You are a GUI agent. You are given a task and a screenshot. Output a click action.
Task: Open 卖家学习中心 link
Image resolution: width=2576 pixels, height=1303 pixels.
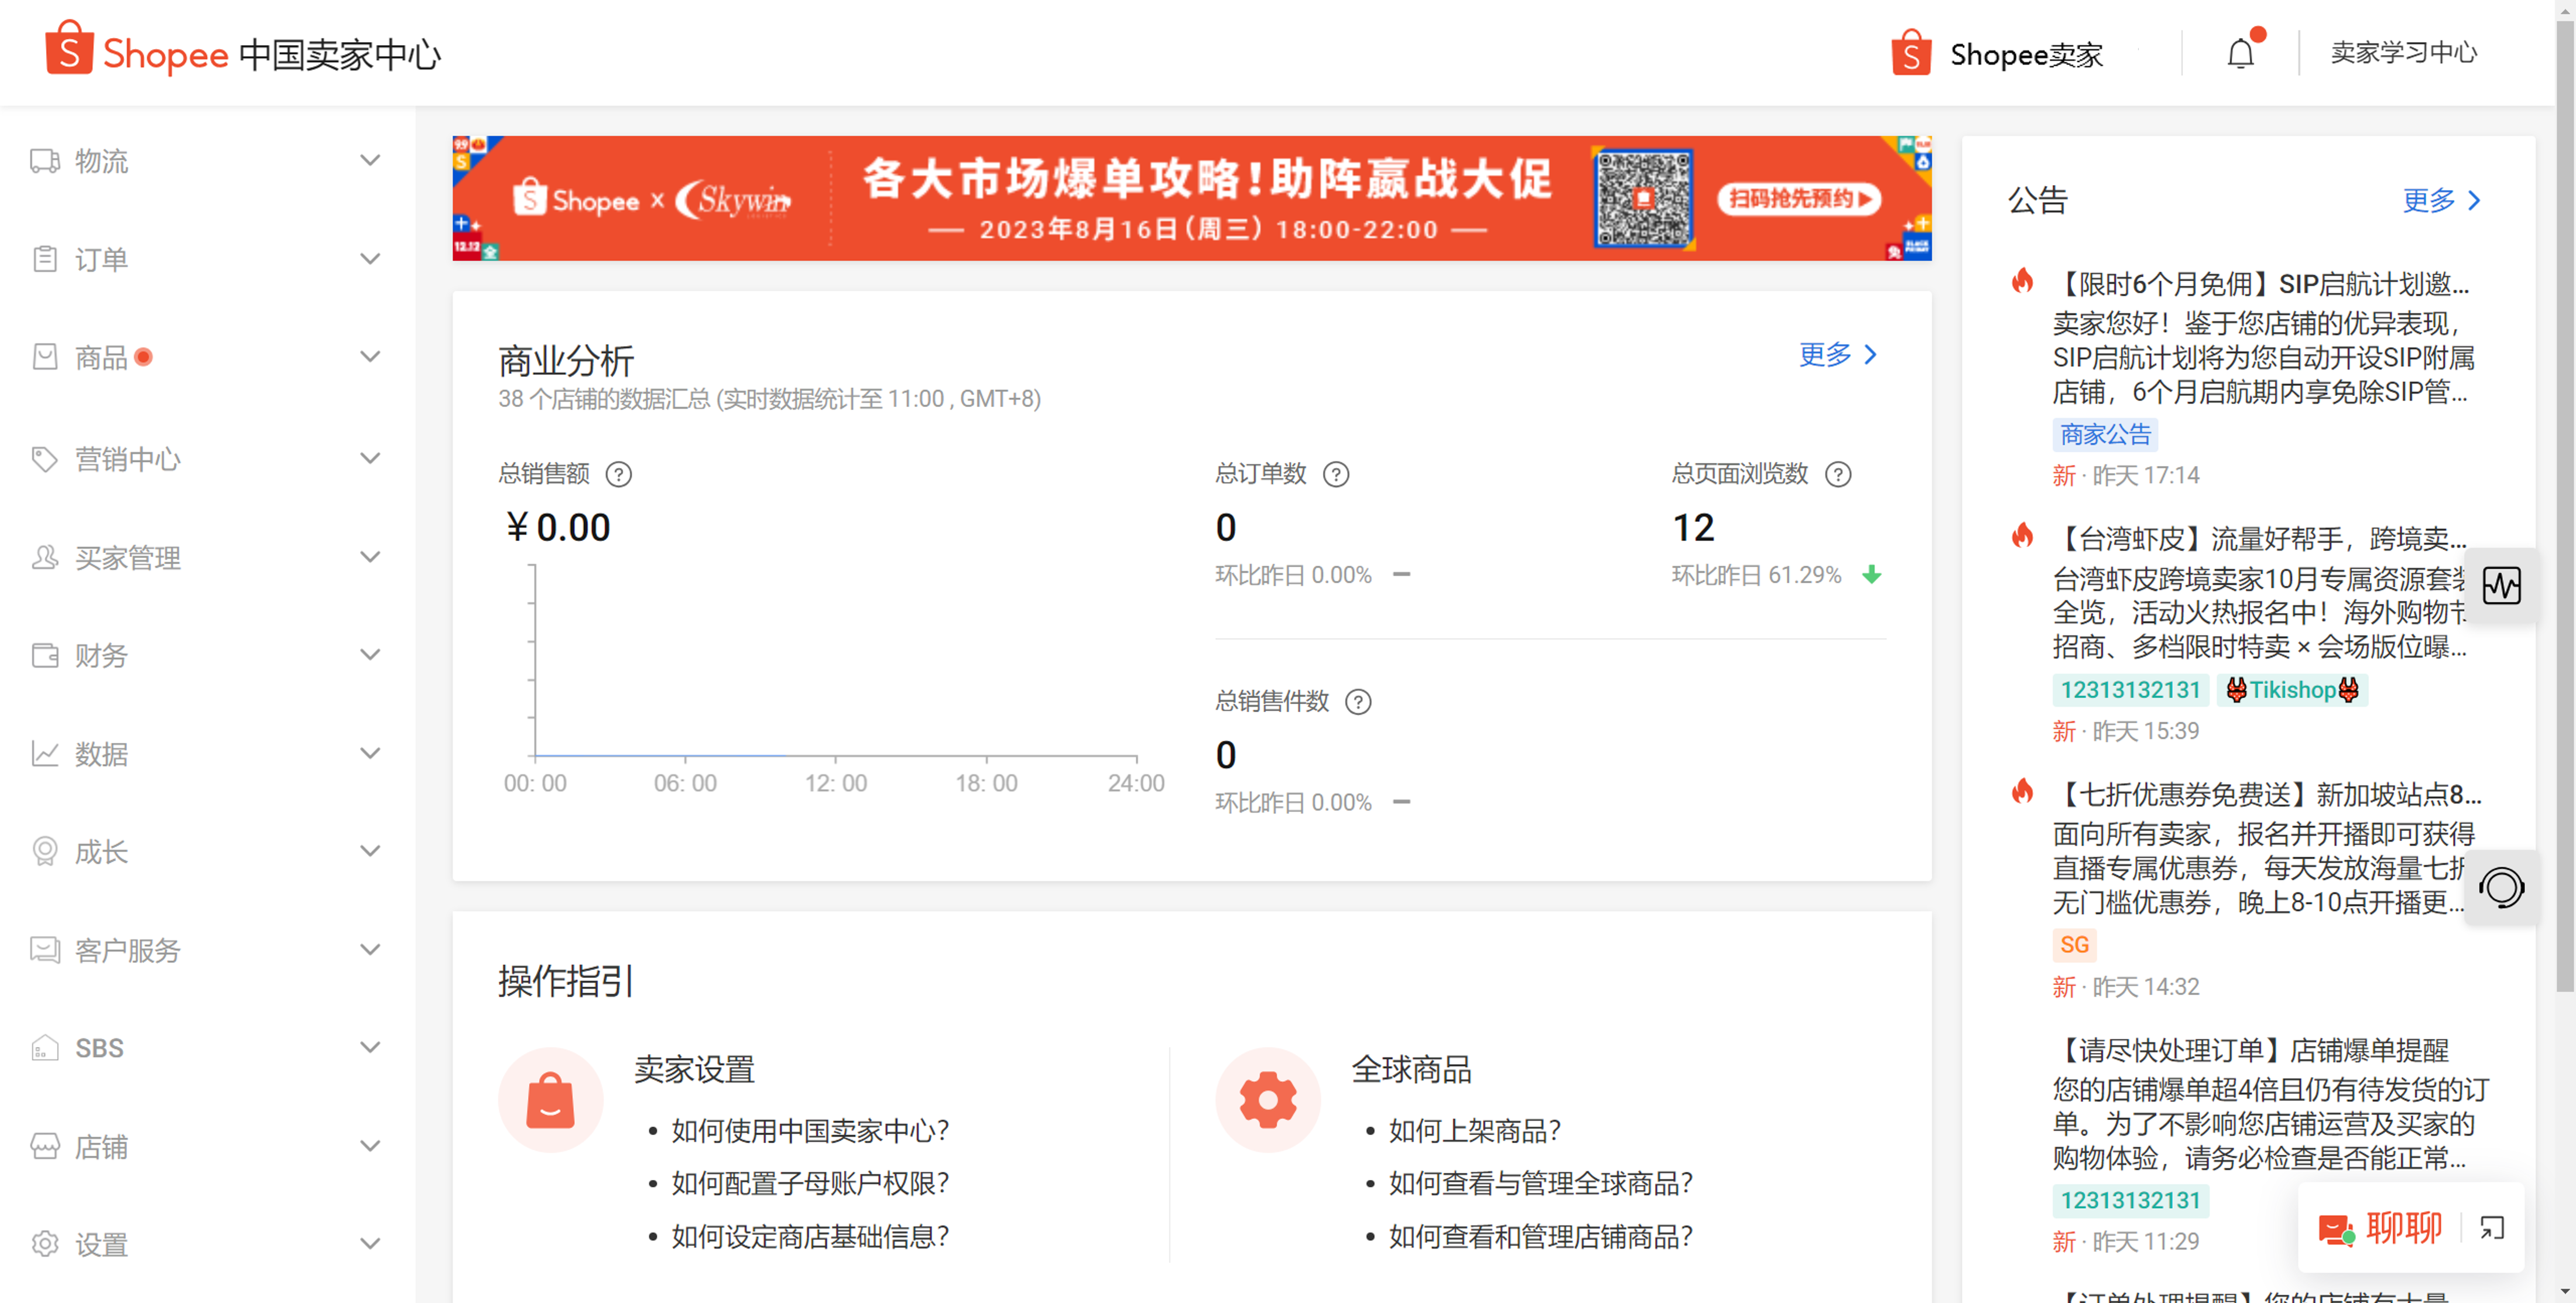[2404, 53]
